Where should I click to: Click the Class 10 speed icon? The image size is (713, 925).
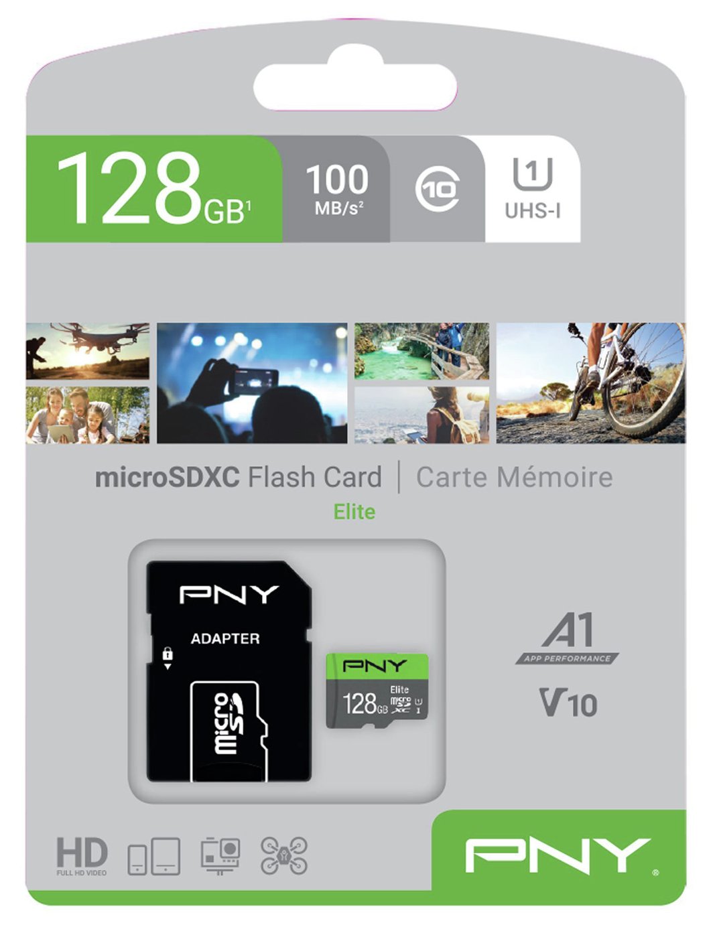click(438, 190)
